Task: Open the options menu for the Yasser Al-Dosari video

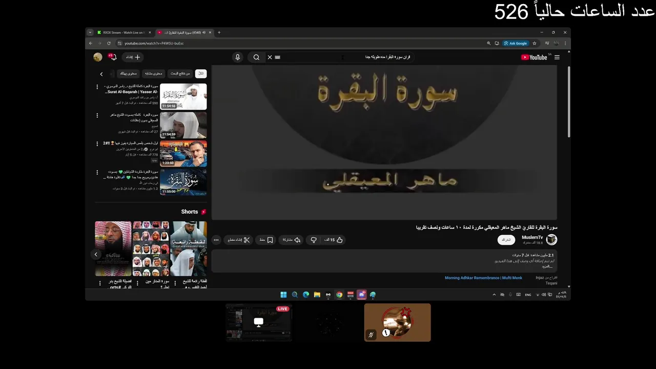Action: pyautogui.click(x=97, y=87)
